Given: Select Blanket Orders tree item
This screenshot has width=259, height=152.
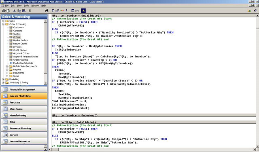Looking at the screenshot, I should coord(21,40).
